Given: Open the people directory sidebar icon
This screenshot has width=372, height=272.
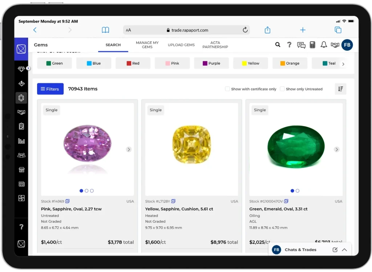Looking at the screenshot, I should click(21, 155).
